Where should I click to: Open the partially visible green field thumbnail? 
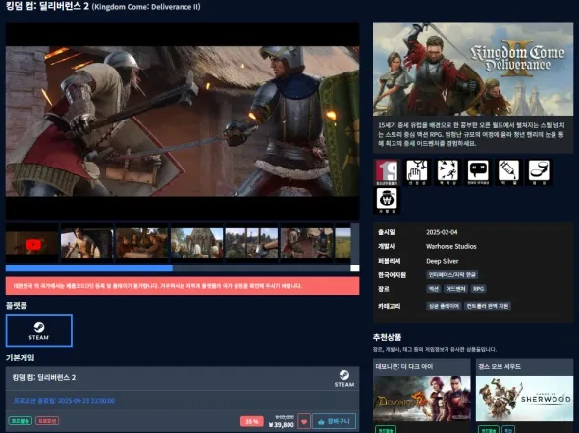[342, 243]
